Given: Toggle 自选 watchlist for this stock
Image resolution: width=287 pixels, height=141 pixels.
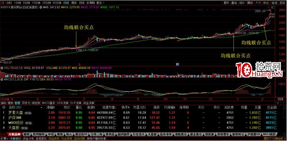Looking at the screenshot, I should point(274,3).
